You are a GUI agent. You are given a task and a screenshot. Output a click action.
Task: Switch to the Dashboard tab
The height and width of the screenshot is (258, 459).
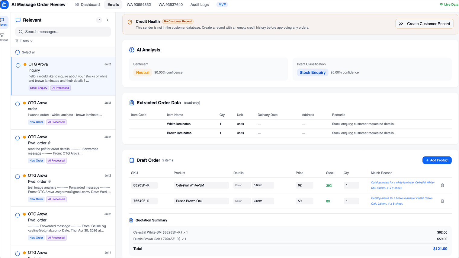[88, 5]
